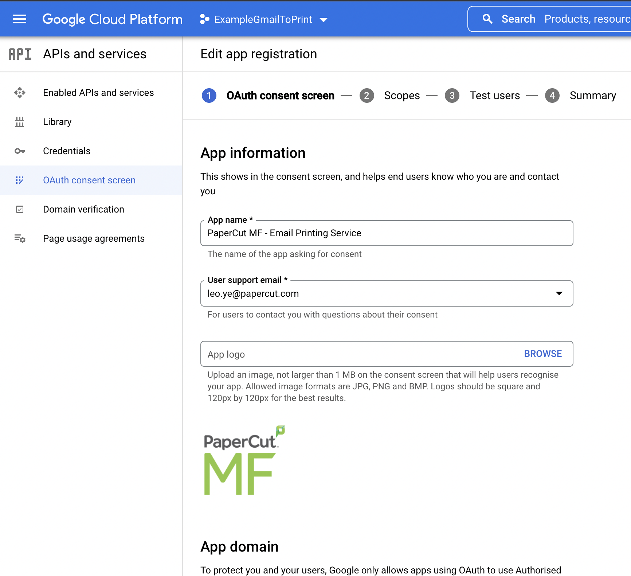Click the Edit app registration title
Viewport: 631px width, 576px height.
259,54
